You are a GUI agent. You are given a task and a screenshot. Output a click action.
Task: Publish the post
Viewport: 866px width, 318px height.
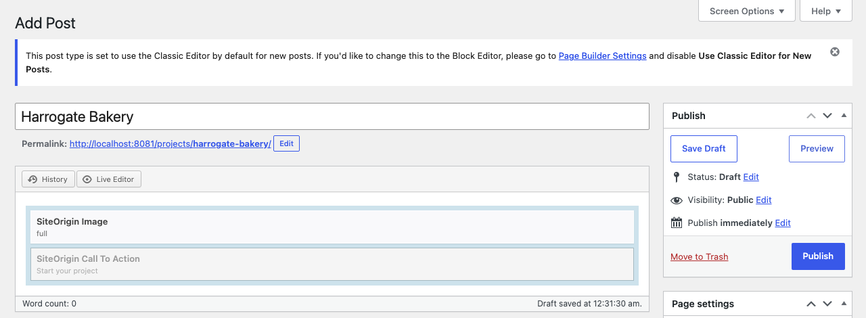coord(818,256)
